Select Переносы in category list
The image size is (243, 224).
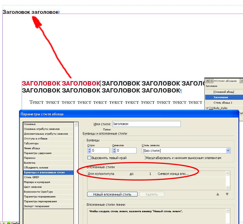coord(48,158)
